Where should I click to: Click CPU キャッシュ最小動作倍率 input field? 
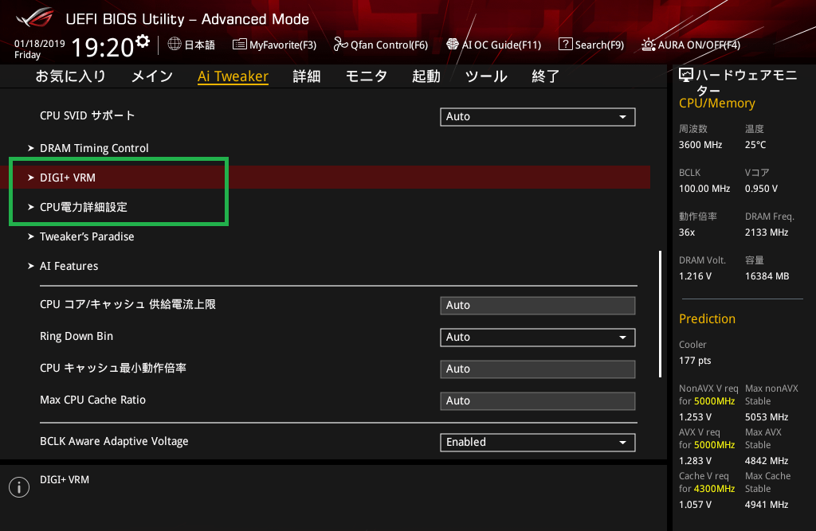pos(538,369)
